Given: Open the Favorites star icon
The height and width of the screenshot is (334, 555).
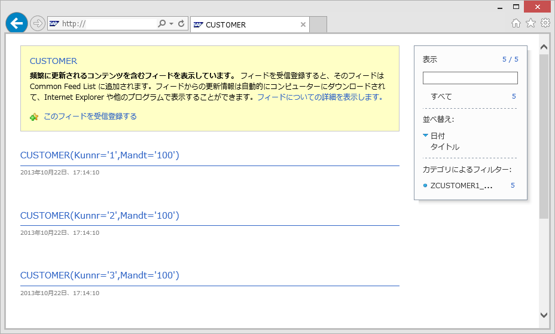Looking at the screenshot, I should 530,23.
